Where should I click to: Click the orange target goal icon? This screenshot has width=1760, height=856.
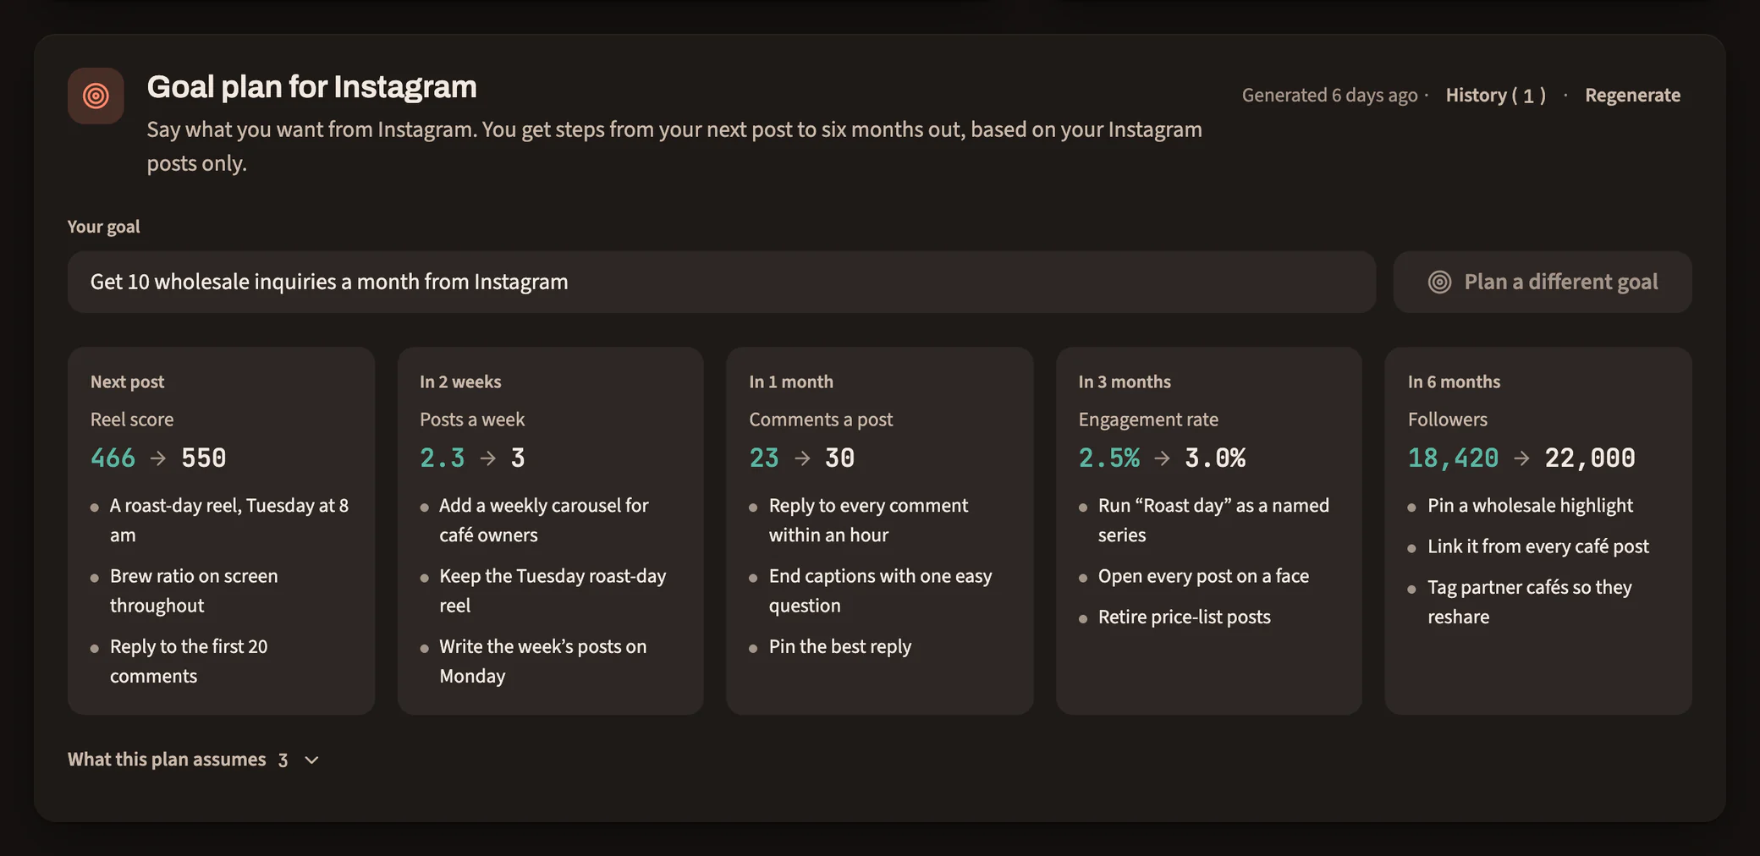click(96, 96)
